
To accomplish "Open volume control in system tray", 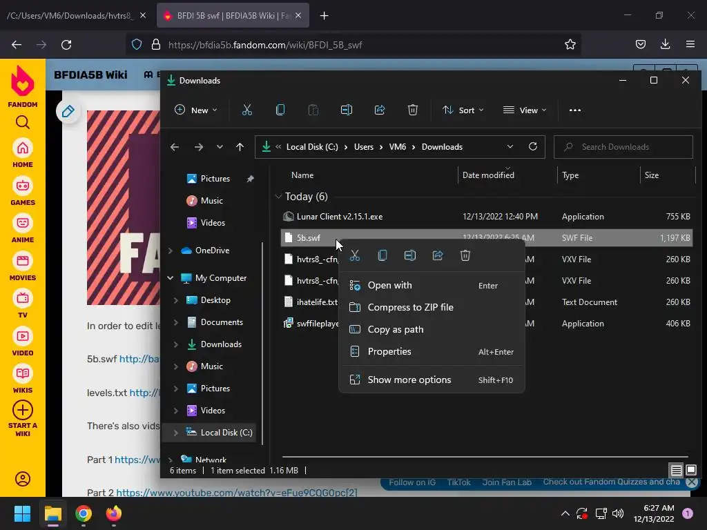I will pyautogui.click(x=618, y=513).
